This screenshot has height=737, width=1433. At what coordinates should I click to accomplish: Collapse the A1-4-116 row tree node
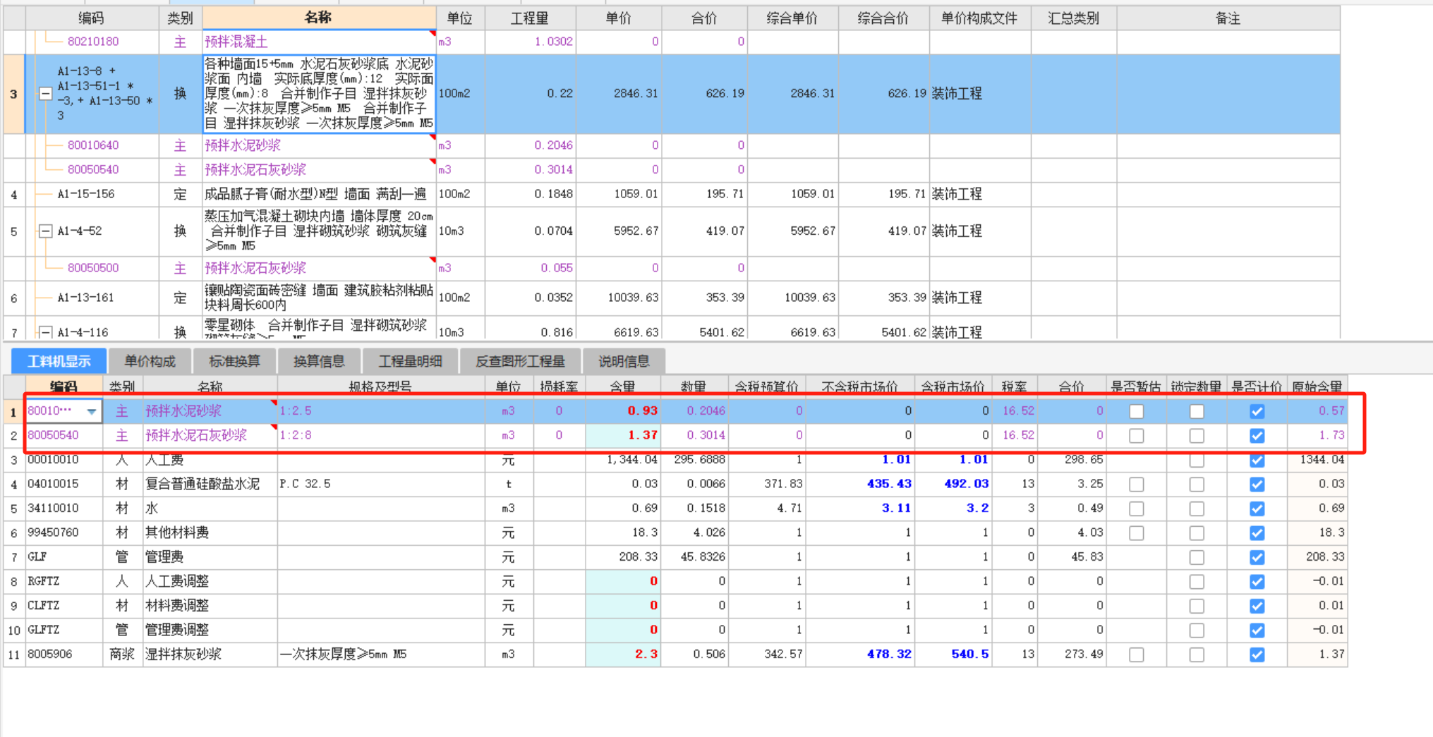tap(45, 331)
